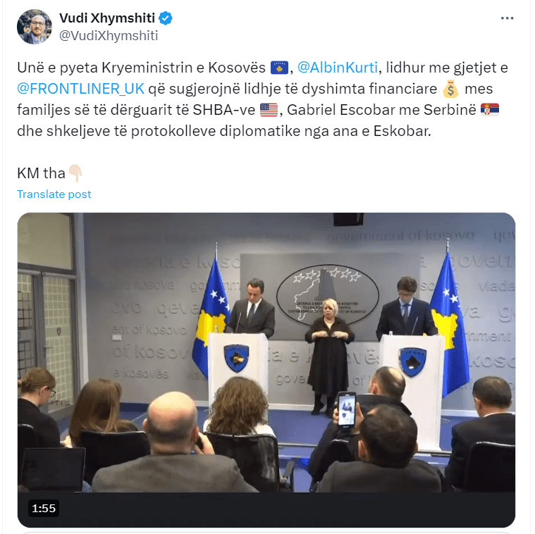
Task: Click the Kosovo flag emoji
Action: click(279, 68)
